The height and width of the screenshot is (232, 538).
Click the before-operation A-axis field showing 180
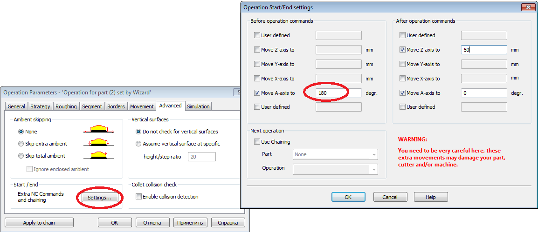(x=338, y=93)
